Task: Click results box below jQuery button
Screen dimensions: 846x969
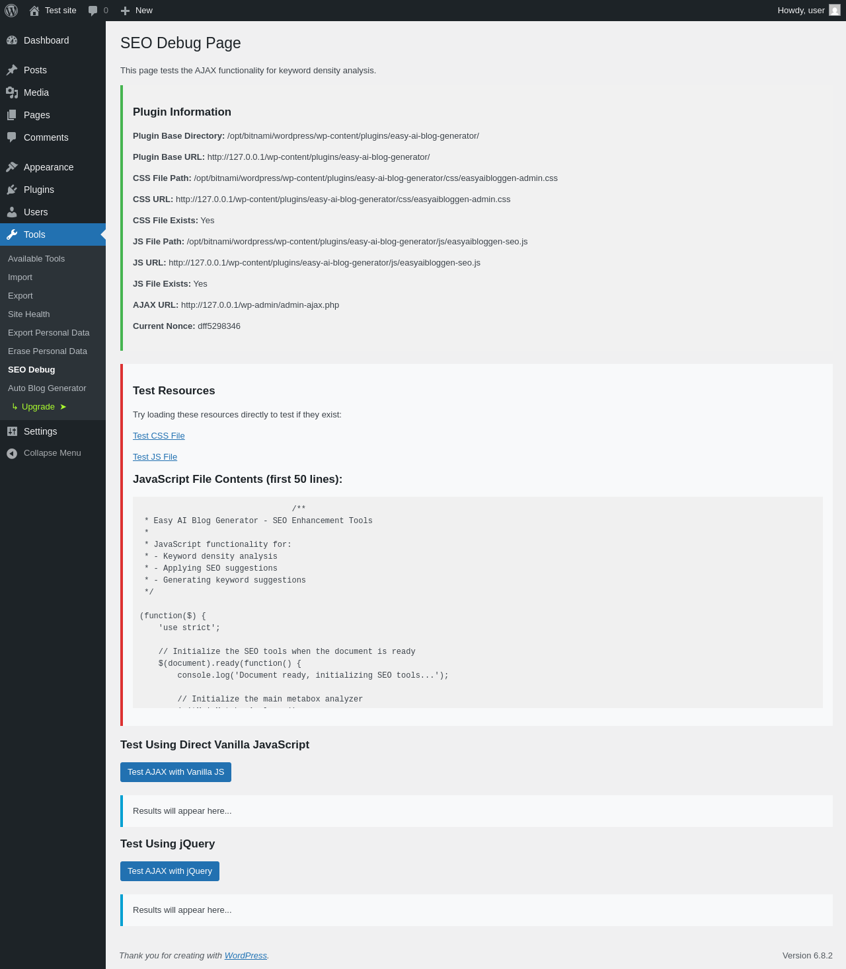Action: [477, 910]
